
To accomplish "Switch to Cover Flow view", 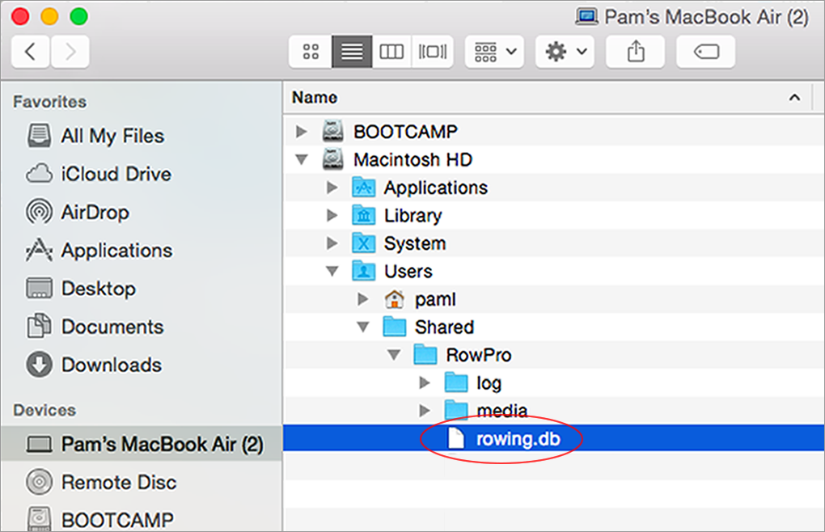I will point(432,53).
